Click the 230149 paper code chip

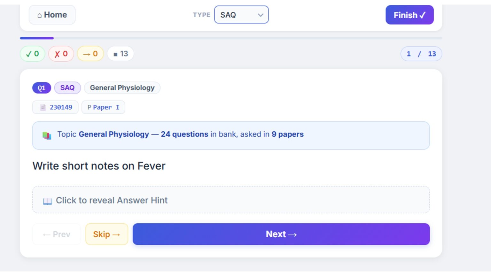click(x=55, y=107)
